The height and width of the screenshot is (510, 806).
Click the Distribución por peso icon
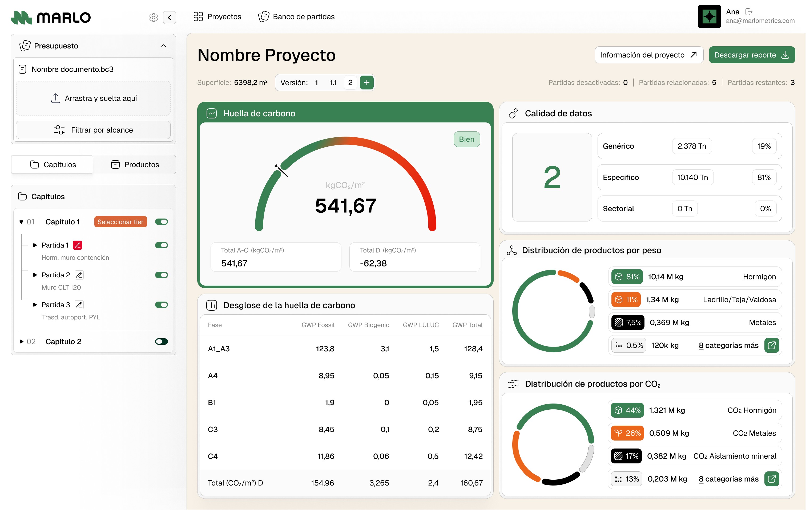511,250
